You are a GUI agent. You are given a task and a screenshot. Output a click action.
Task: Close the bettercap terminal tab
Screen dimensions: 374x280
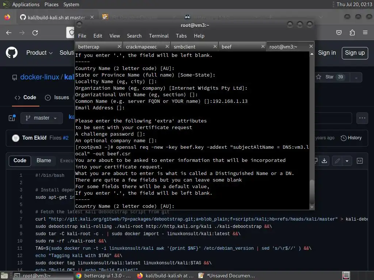pyautogui.click(x=119, y=46)
